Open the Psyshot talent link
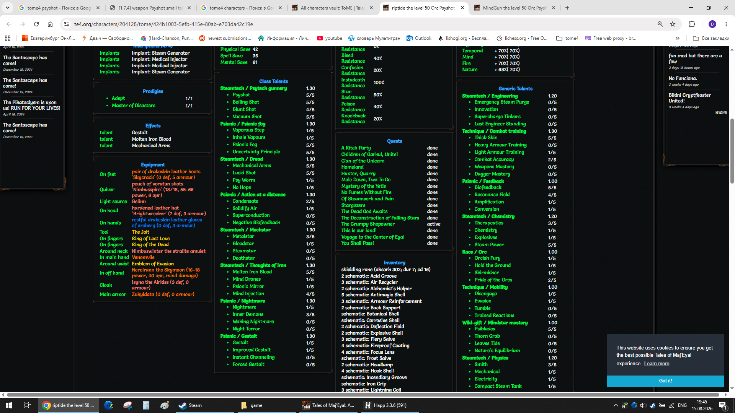 tap(241, 95)
